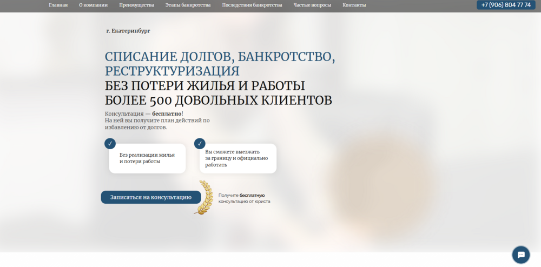Jump to Частые вопросы section
This screenshot has height=267, width=541.
tap(312, 5)
